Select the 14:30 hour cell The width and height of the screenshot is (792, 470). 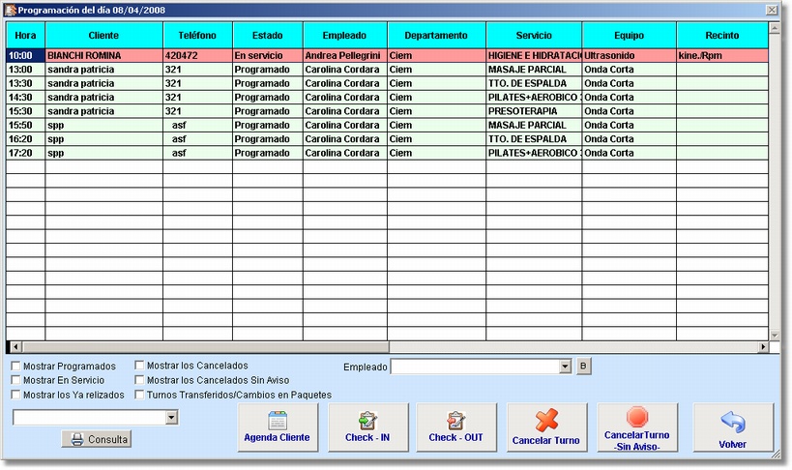click(25, 98)
